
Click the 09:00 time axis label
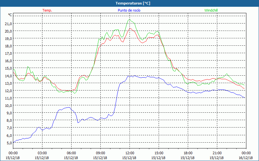100,153
